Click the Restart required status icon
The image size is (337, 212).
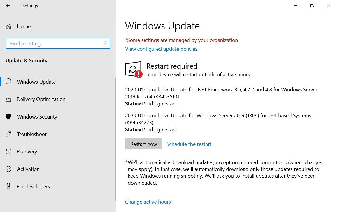133,70
